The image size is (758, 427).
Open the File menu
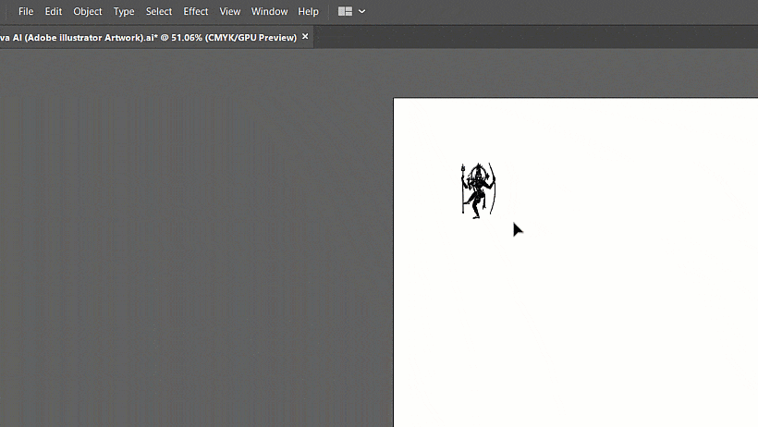click(x=26, y=12)
